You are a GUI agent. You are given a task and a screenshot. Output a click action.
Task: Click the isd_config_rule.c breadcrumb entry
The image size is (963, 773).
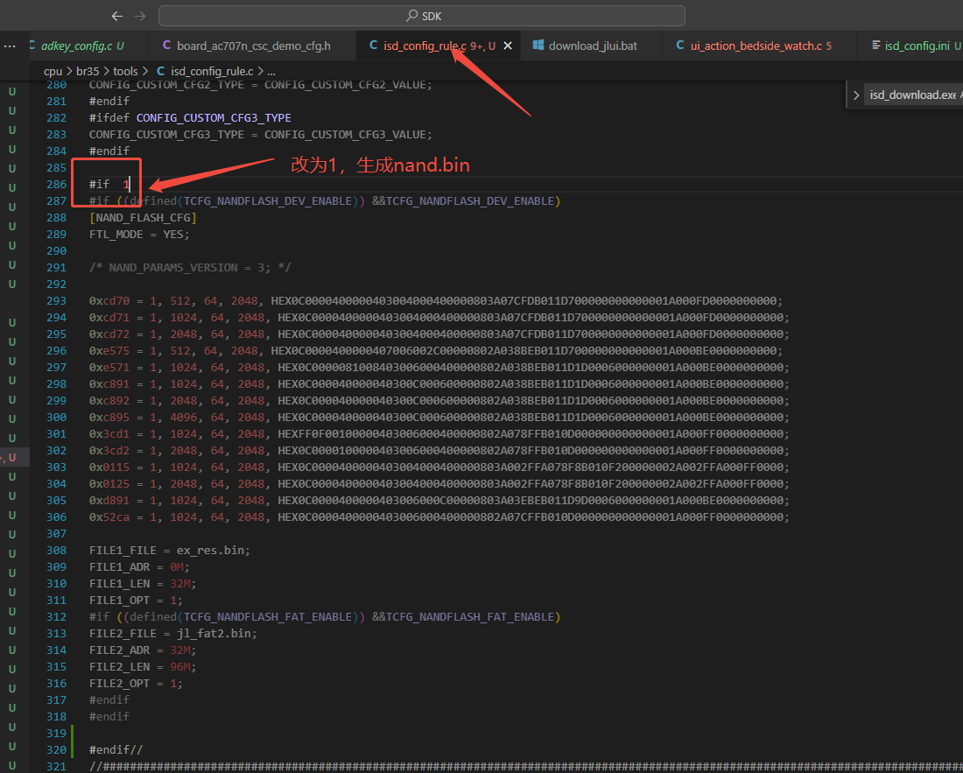212,72
